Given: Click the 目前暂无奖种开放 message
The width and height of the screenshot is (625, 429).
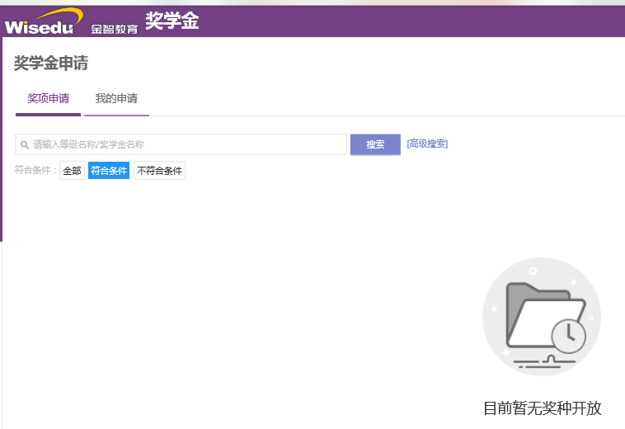Looking at the screenshot, I should [x=542, y=408].
